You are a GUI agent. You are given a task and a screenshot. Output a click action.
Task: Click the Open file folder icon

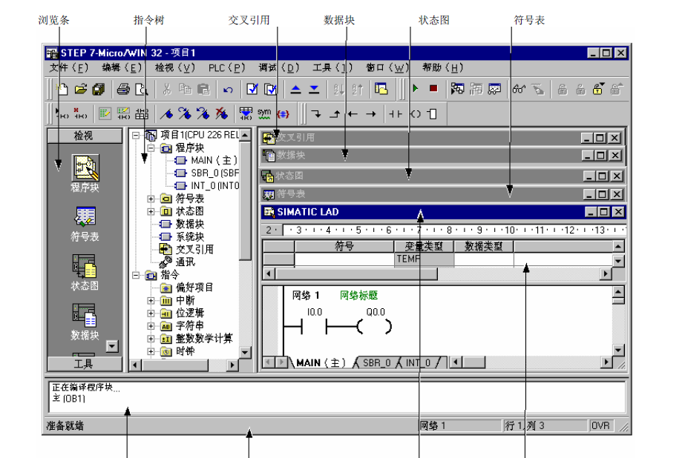click(81, 89)
